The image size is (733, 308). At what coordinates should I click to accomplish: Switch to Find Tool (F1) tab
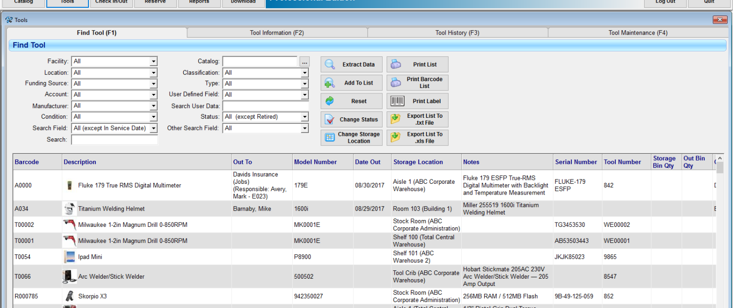97,33
